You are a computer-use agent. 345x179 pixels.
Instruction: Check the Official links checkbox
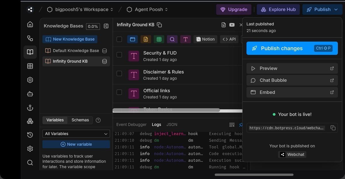click(x=119, y=92)
